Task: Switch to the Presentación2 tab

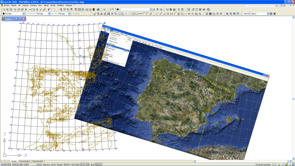Action: pyautogui.click(x=38, y=161)
